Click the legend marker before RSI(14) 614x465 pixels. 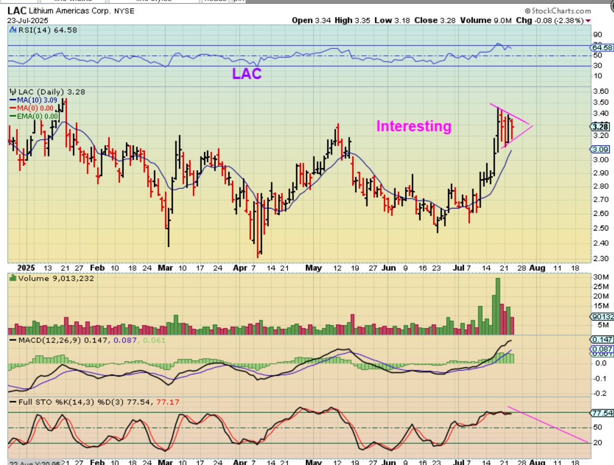tap(13, 30)
